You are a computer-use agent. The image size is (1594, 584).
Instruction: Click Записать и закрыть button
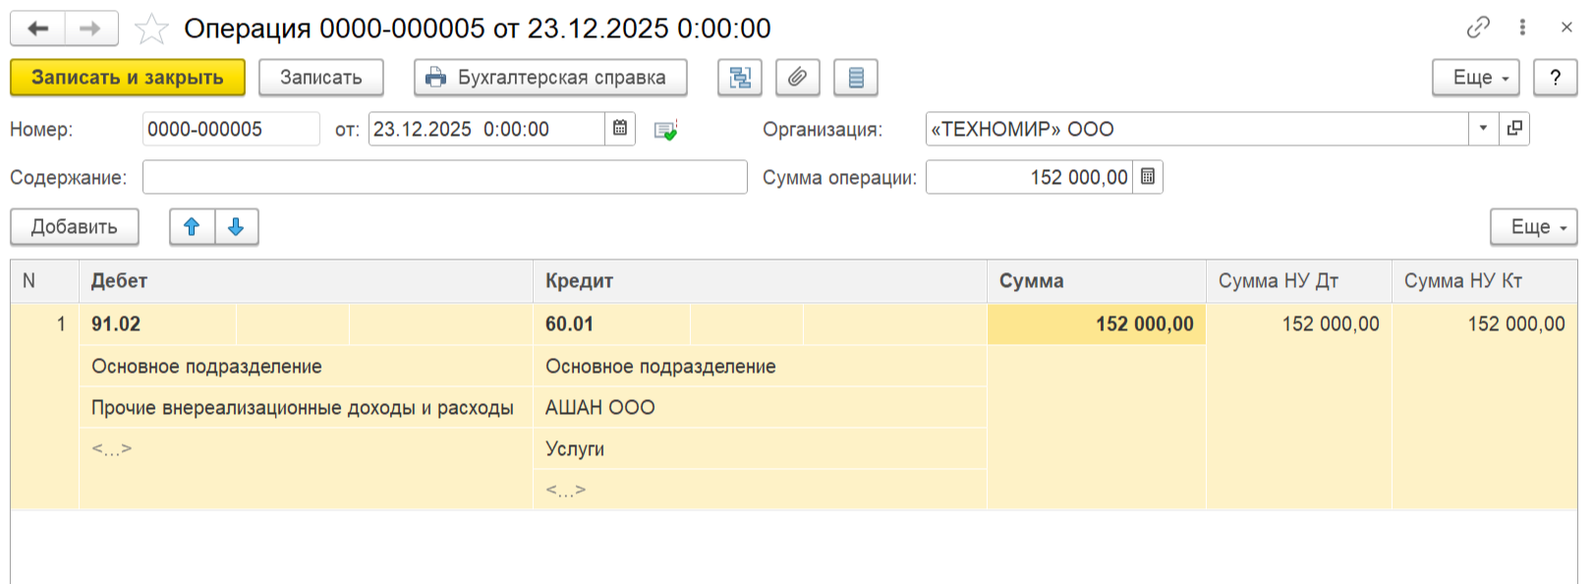(x=128, y=78)
